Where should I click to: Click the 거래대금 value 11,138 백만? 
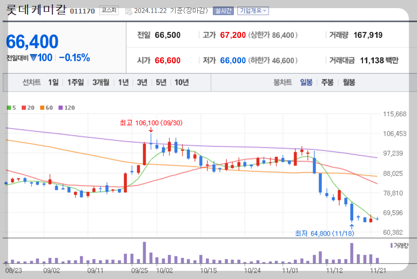point(379,61)
